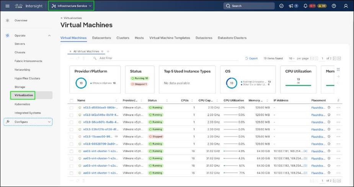This screenshot has width=354, height=187.
Task: Open row actions for vCLS-d5804aa9
Action: (338, 108)
